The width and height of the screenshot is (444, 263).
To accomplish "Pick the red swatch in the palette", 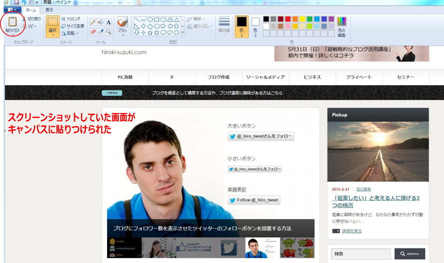I will point(288,19).
